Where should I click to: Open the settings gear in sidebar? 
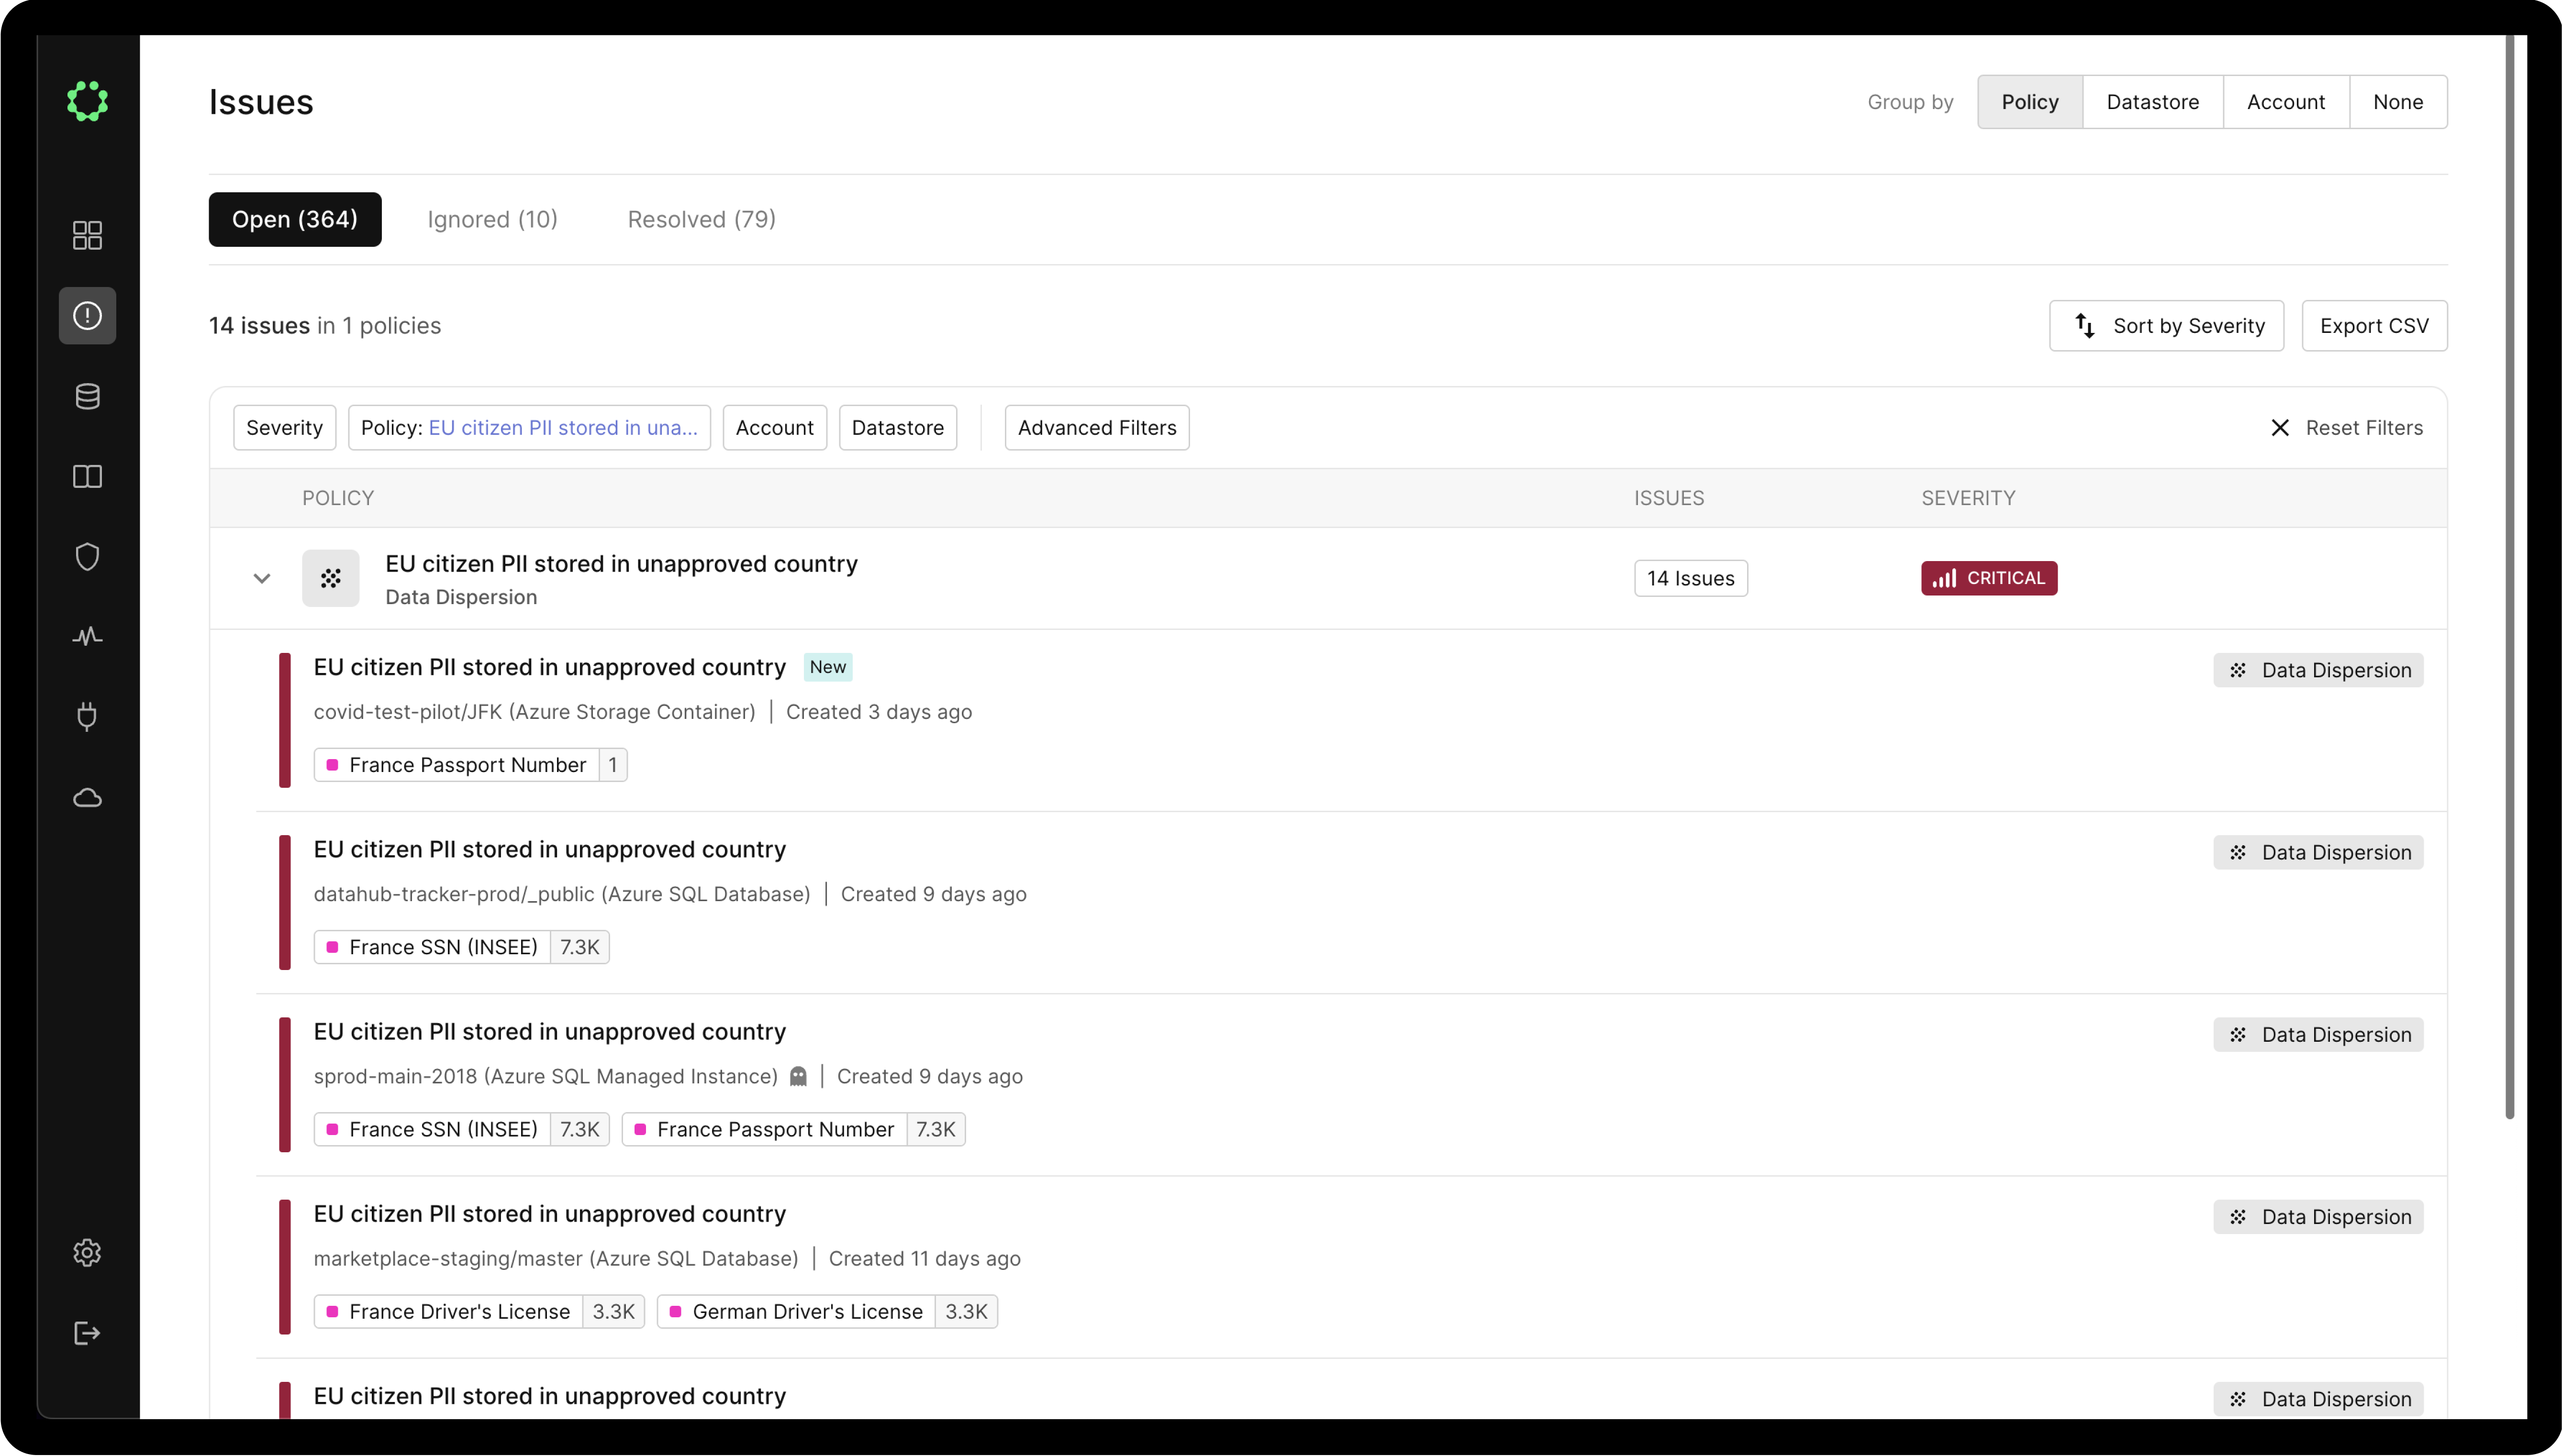point(87,1252)
